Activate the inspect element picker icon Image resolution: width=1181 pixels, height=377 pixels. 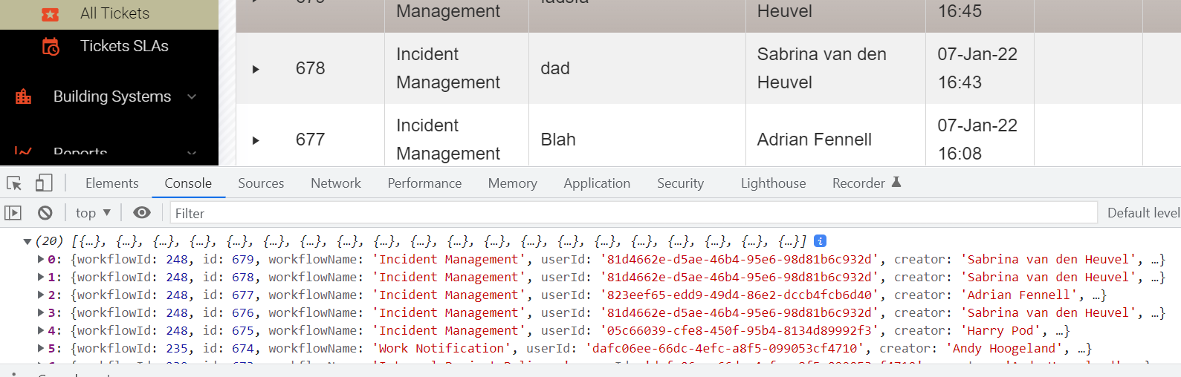click(x=14, y=183)
